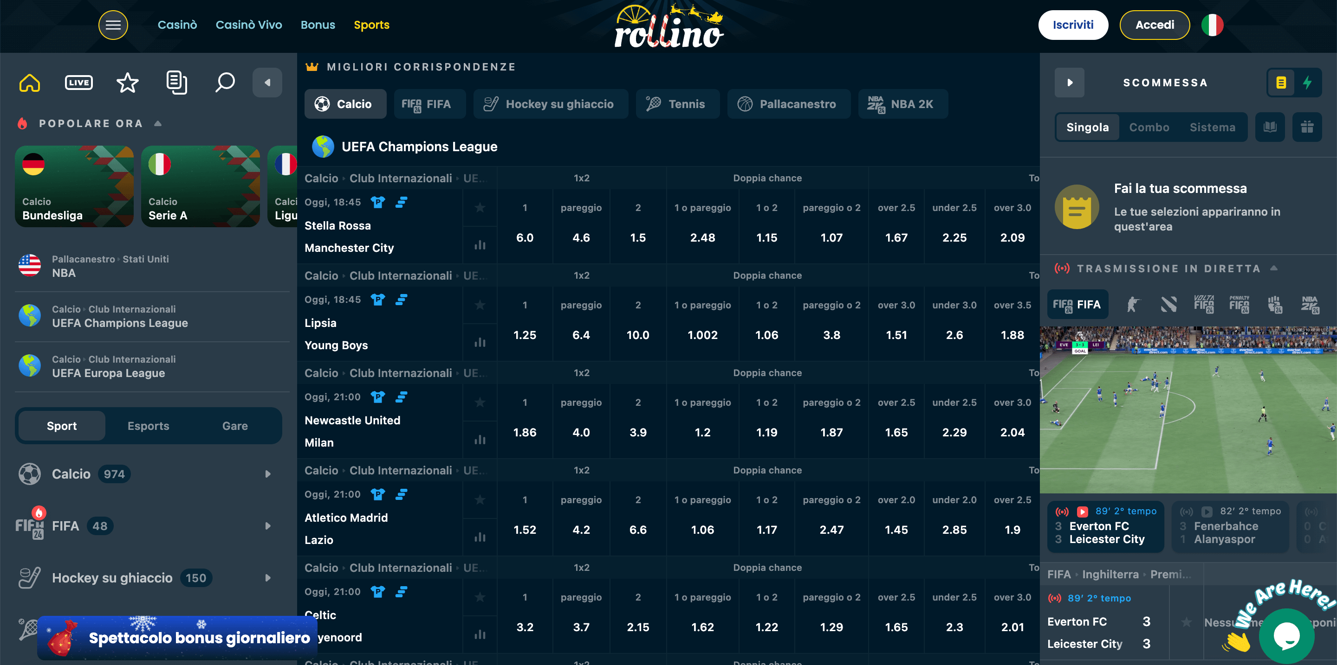Collapse the left sidebar arrow button
The width and height of the screenshot is (1337, 665).
[267, 83]
